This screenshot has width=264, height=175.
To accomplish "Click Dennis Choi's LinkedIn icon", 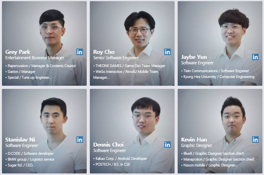I will tap(168, 145).
